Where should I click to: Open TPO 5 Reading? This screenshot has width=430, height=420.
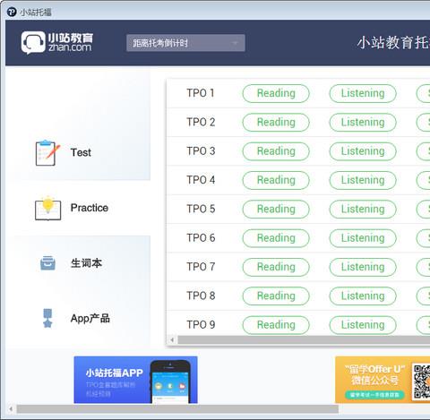tap(276, 210)
